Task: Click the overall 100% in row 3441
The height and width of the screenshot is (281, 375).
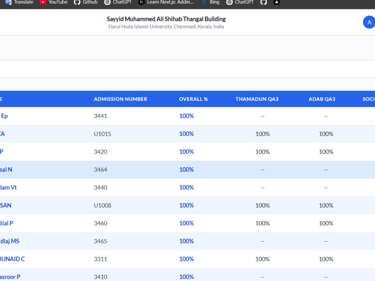Action: pos(186,116)
